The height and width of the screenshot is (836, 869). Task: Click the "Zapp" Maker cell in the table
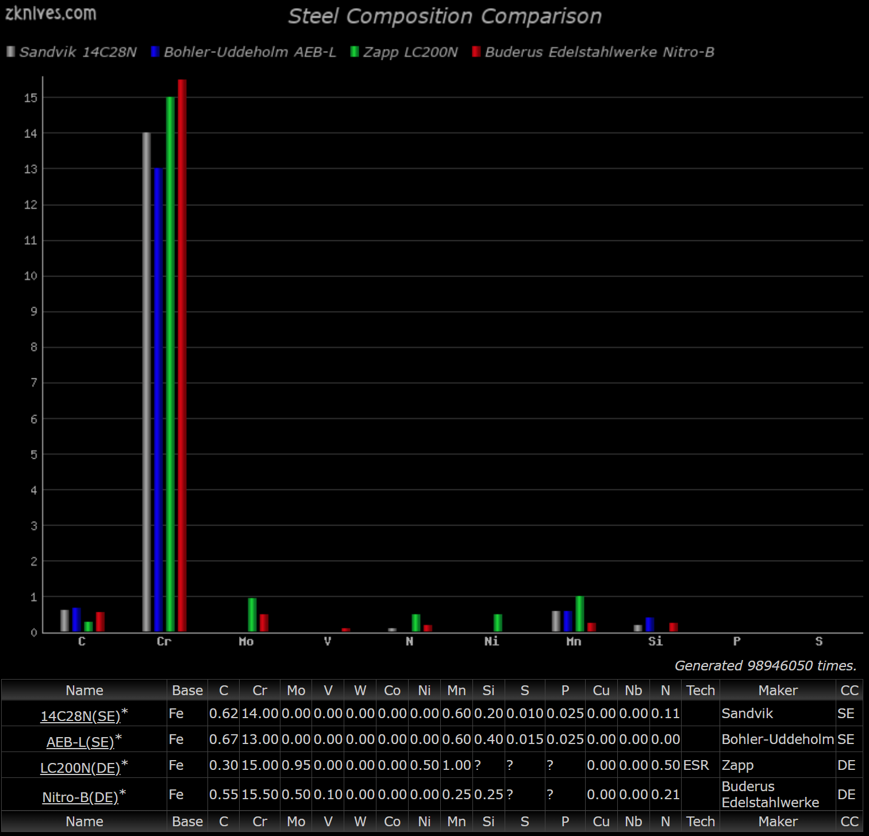[x=778, y=765]
